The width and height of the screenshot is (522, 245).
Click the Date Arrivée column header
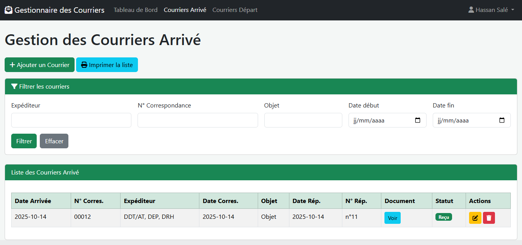[41, 201]
